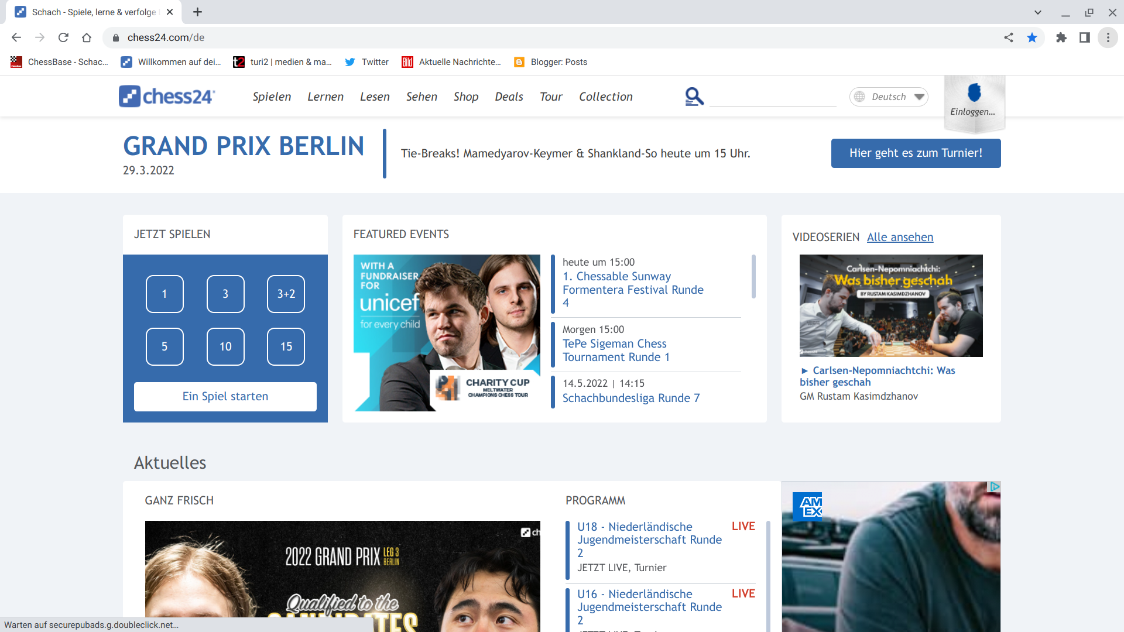
Task: Open the Shop menu
Action: (x=466, y=97)
